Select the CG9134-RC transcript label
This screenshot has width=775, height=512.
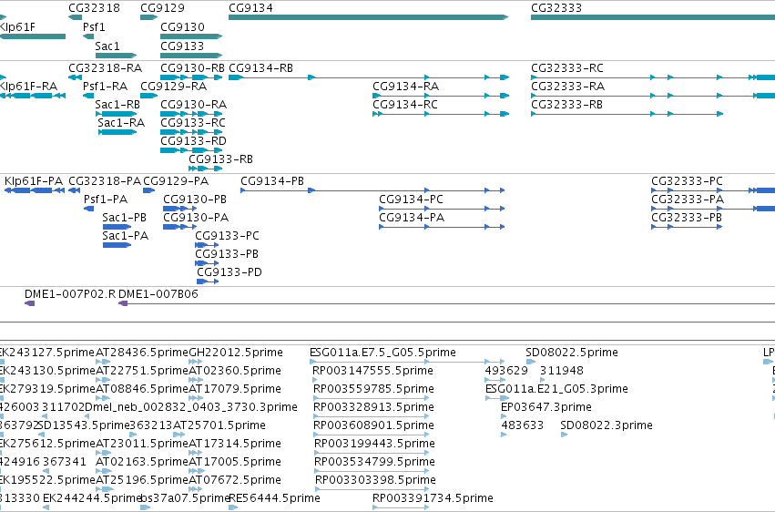point(405,104)
